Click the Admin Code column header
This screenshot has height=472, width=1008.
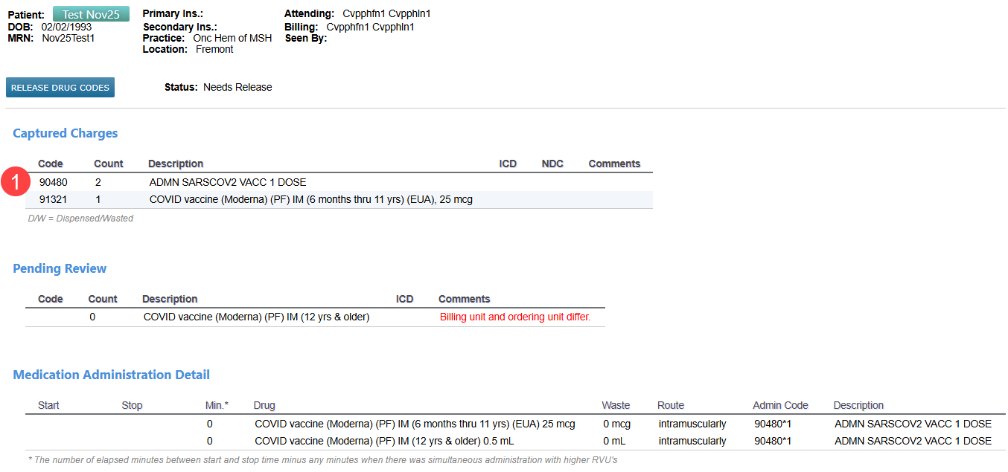point(780,406)
